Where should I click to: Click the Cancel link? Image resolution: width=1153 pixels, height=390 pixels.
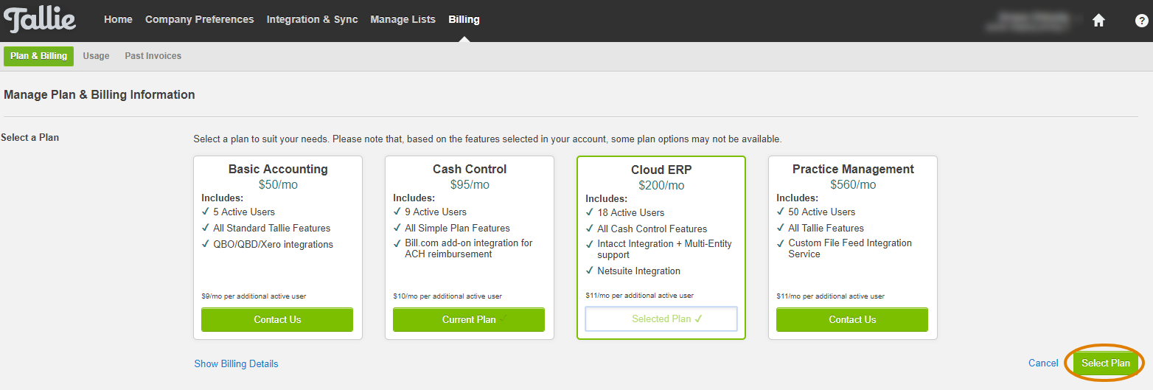pyautogui.click(x=1043, y=363)
